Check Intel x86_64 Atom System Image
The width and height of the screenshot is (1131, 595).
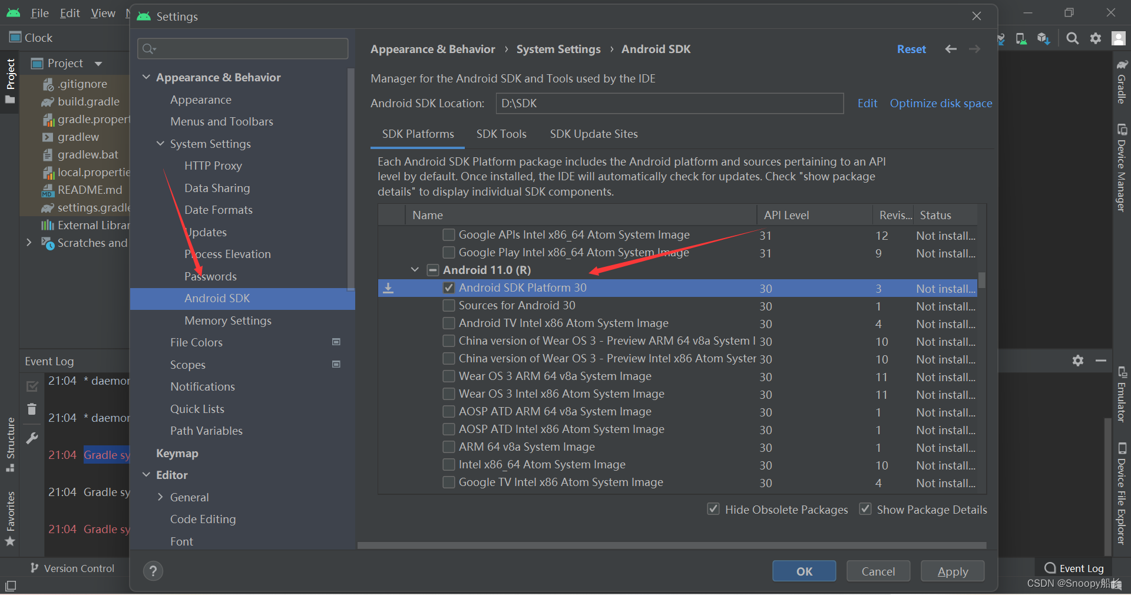[449, 465]
